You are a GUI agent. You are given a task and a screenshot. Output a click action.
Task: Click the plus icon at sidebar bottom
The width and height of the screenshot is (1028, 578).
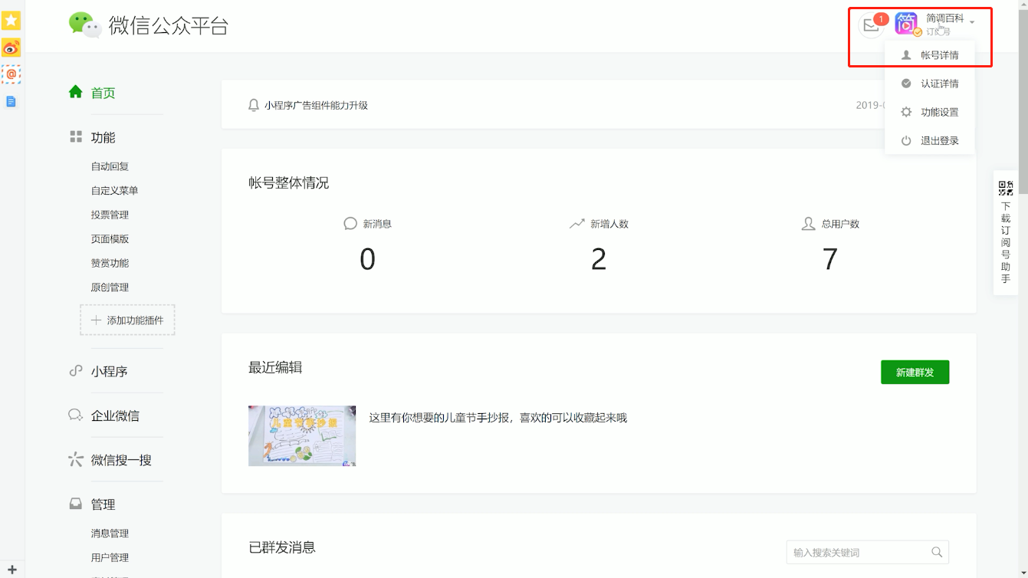click(11, 570)
